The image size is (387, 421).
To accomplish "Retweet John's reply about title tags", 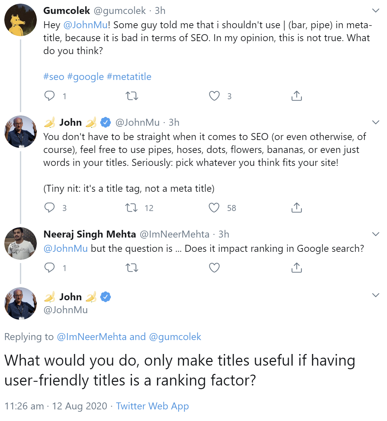I will coord(132,208).
